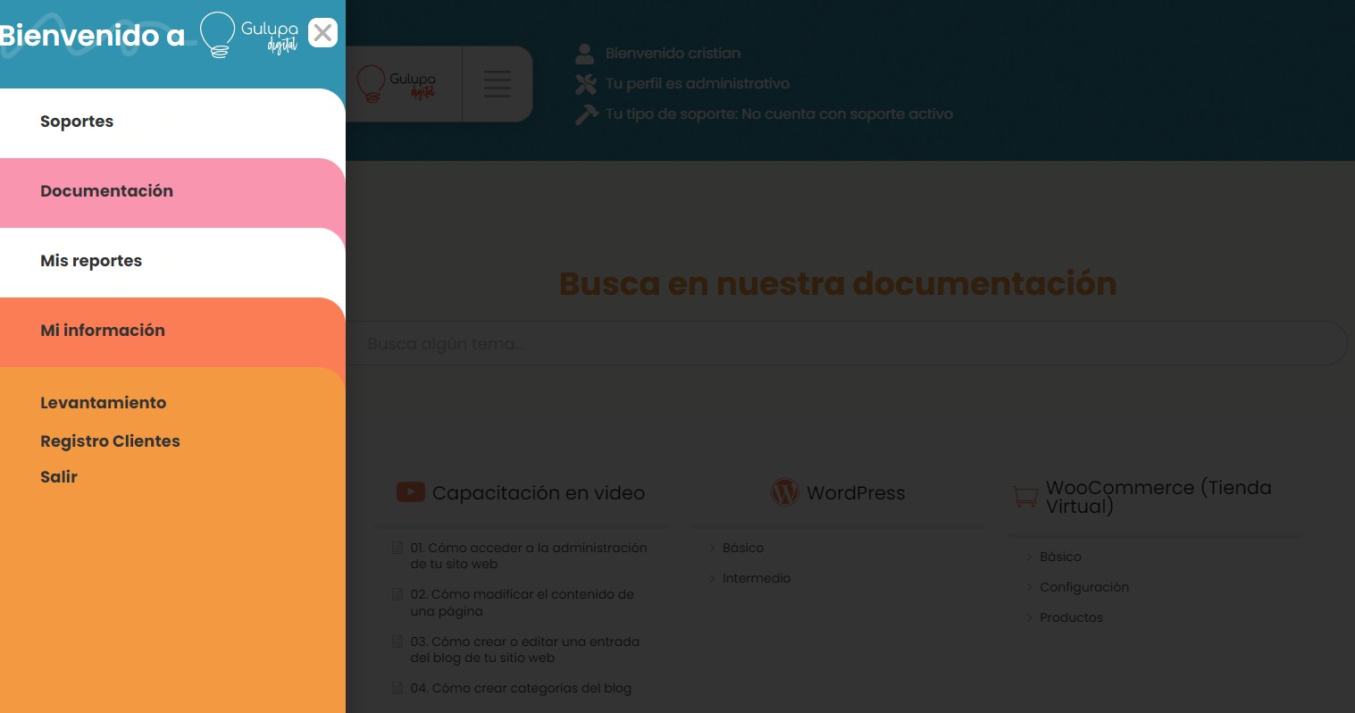This screenshot has height=713, width=1355.
Task: Open article 02 Cómo modificar el contenido
Action: [523, 603]
